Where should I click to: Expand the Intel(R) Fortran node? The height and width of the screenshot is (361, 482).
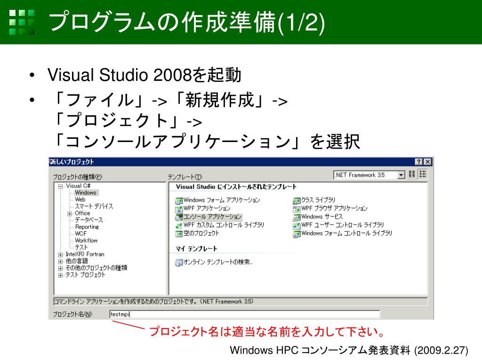61,255
